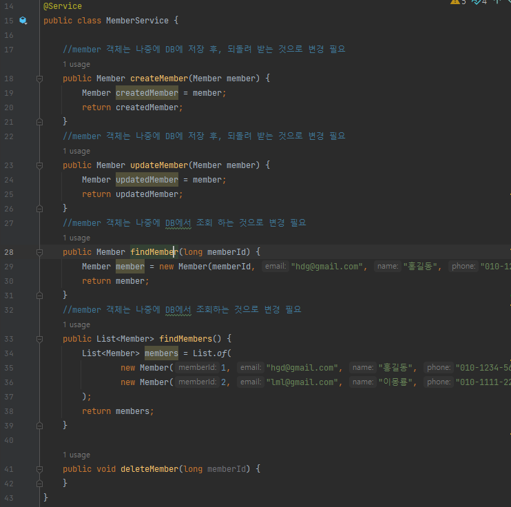Click the "hgd@gmail.com" string literal
Screen dimensions: 511x507
(302, 368)
